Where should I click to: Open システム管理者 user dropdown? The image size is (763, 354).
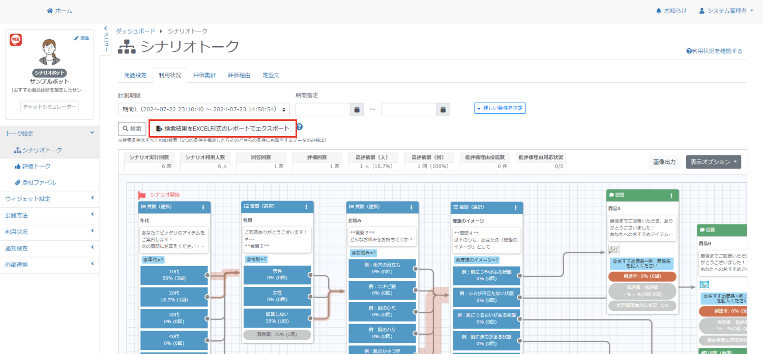pyautogui.click(x=726, y=11)
